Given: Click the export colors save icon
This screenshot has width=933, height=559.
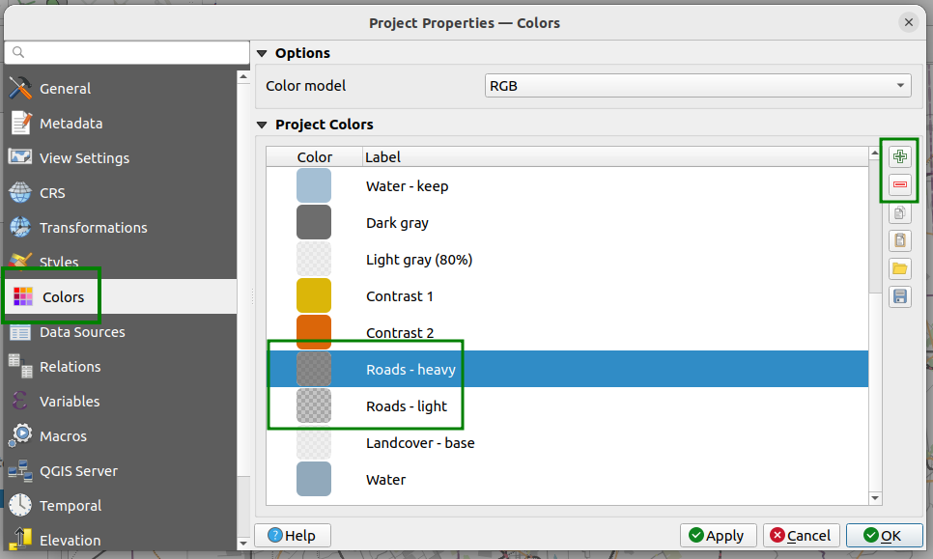Looking at the screenshot, I should 900,296.
